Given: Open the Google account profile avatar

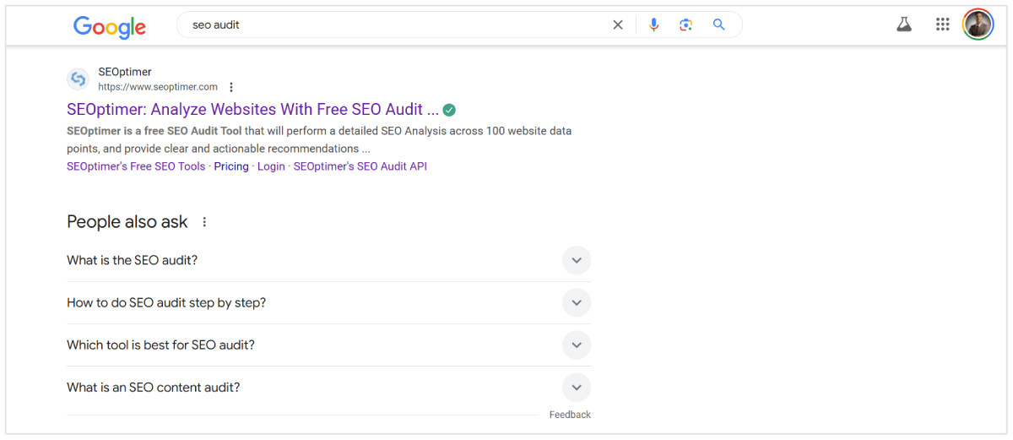Looking at the screenshot, I should pos(978,24).
